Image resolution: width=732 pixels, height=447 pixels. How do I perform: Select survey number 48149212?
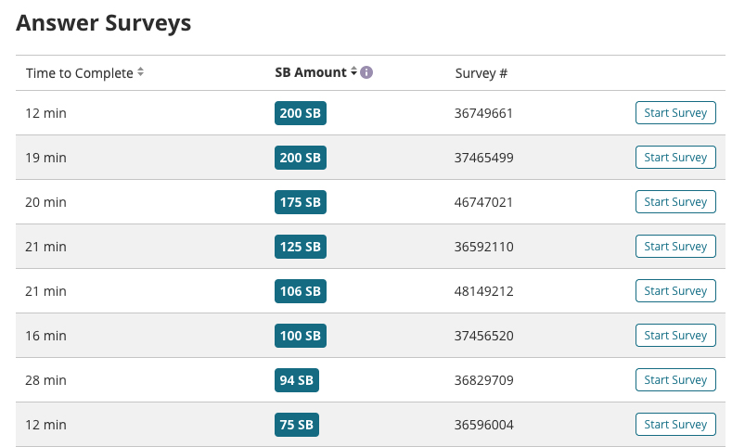click(x=483, y=291)
